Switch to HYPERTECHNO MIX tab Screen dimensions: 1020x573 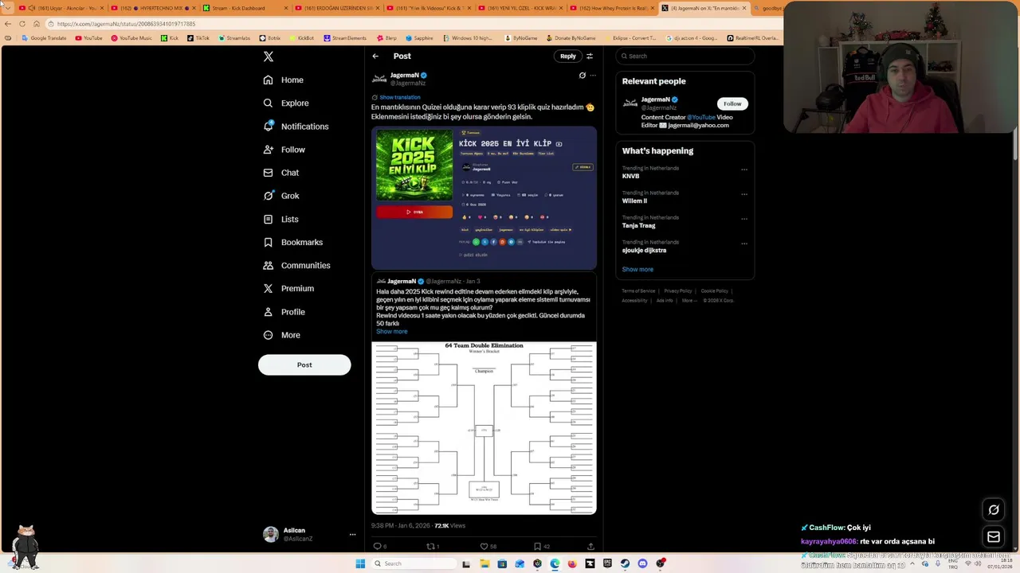click(x=154, y=8)
